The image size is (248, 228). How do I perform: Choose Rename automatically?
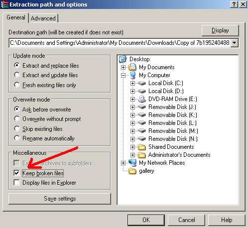point(17,138)
